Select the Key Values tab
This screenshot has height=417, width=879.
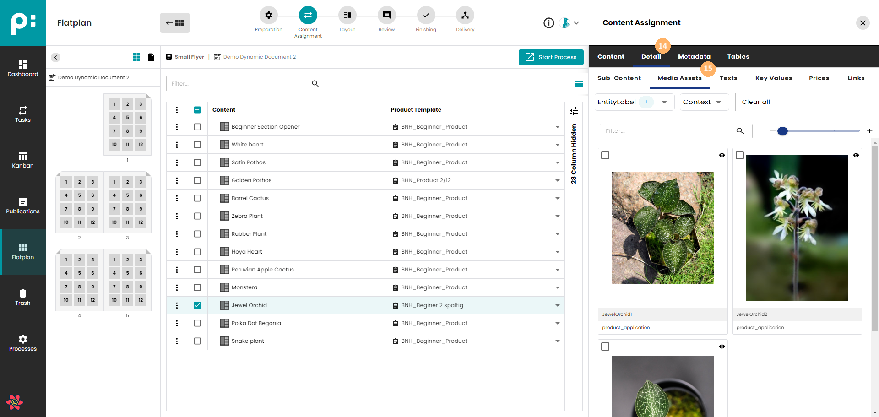(773, 78)
